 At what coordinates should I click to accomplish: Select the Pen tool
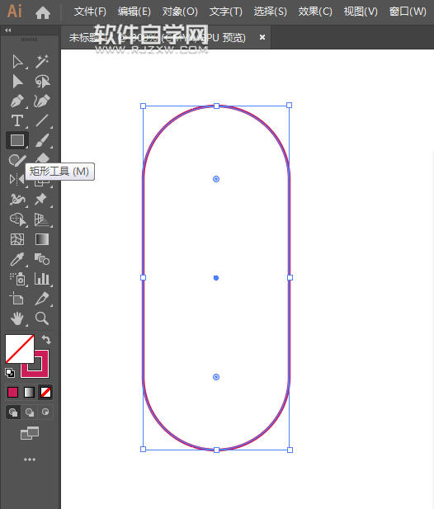click(x=17, y=101)
